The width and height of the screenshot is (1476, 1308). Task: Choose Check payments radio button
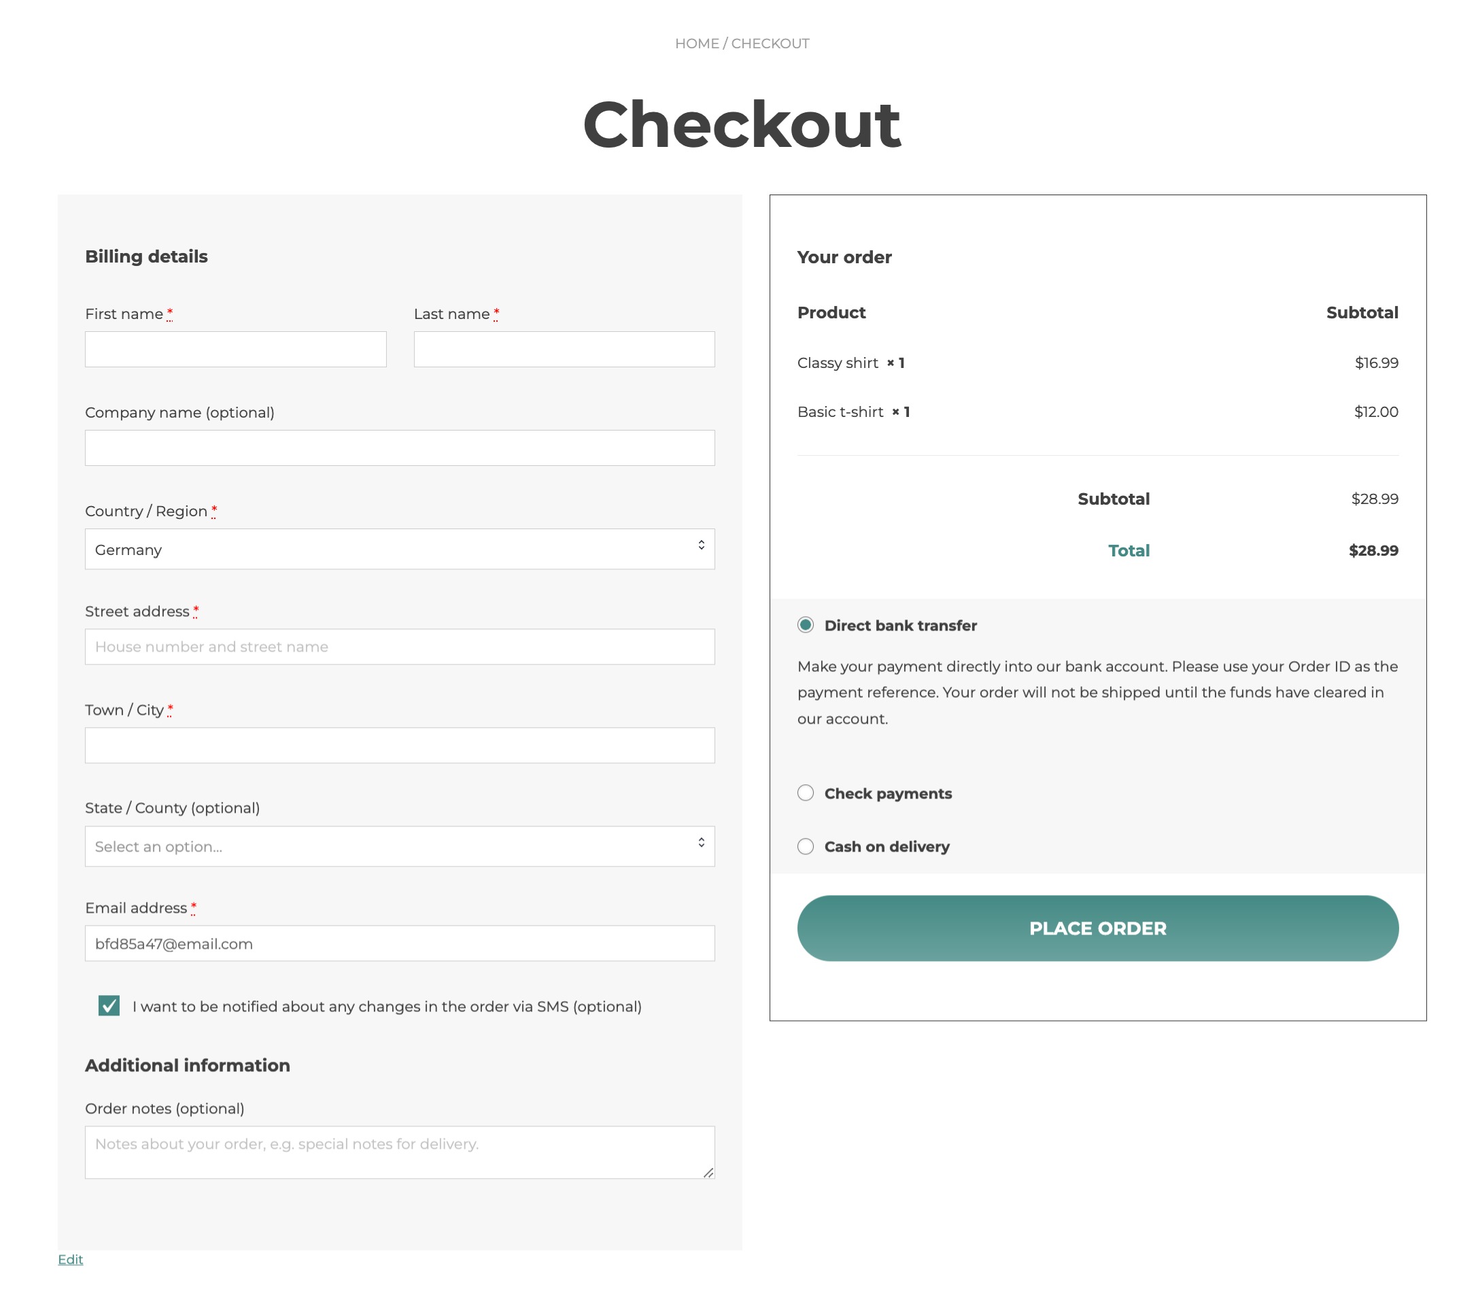click(805, 793)
